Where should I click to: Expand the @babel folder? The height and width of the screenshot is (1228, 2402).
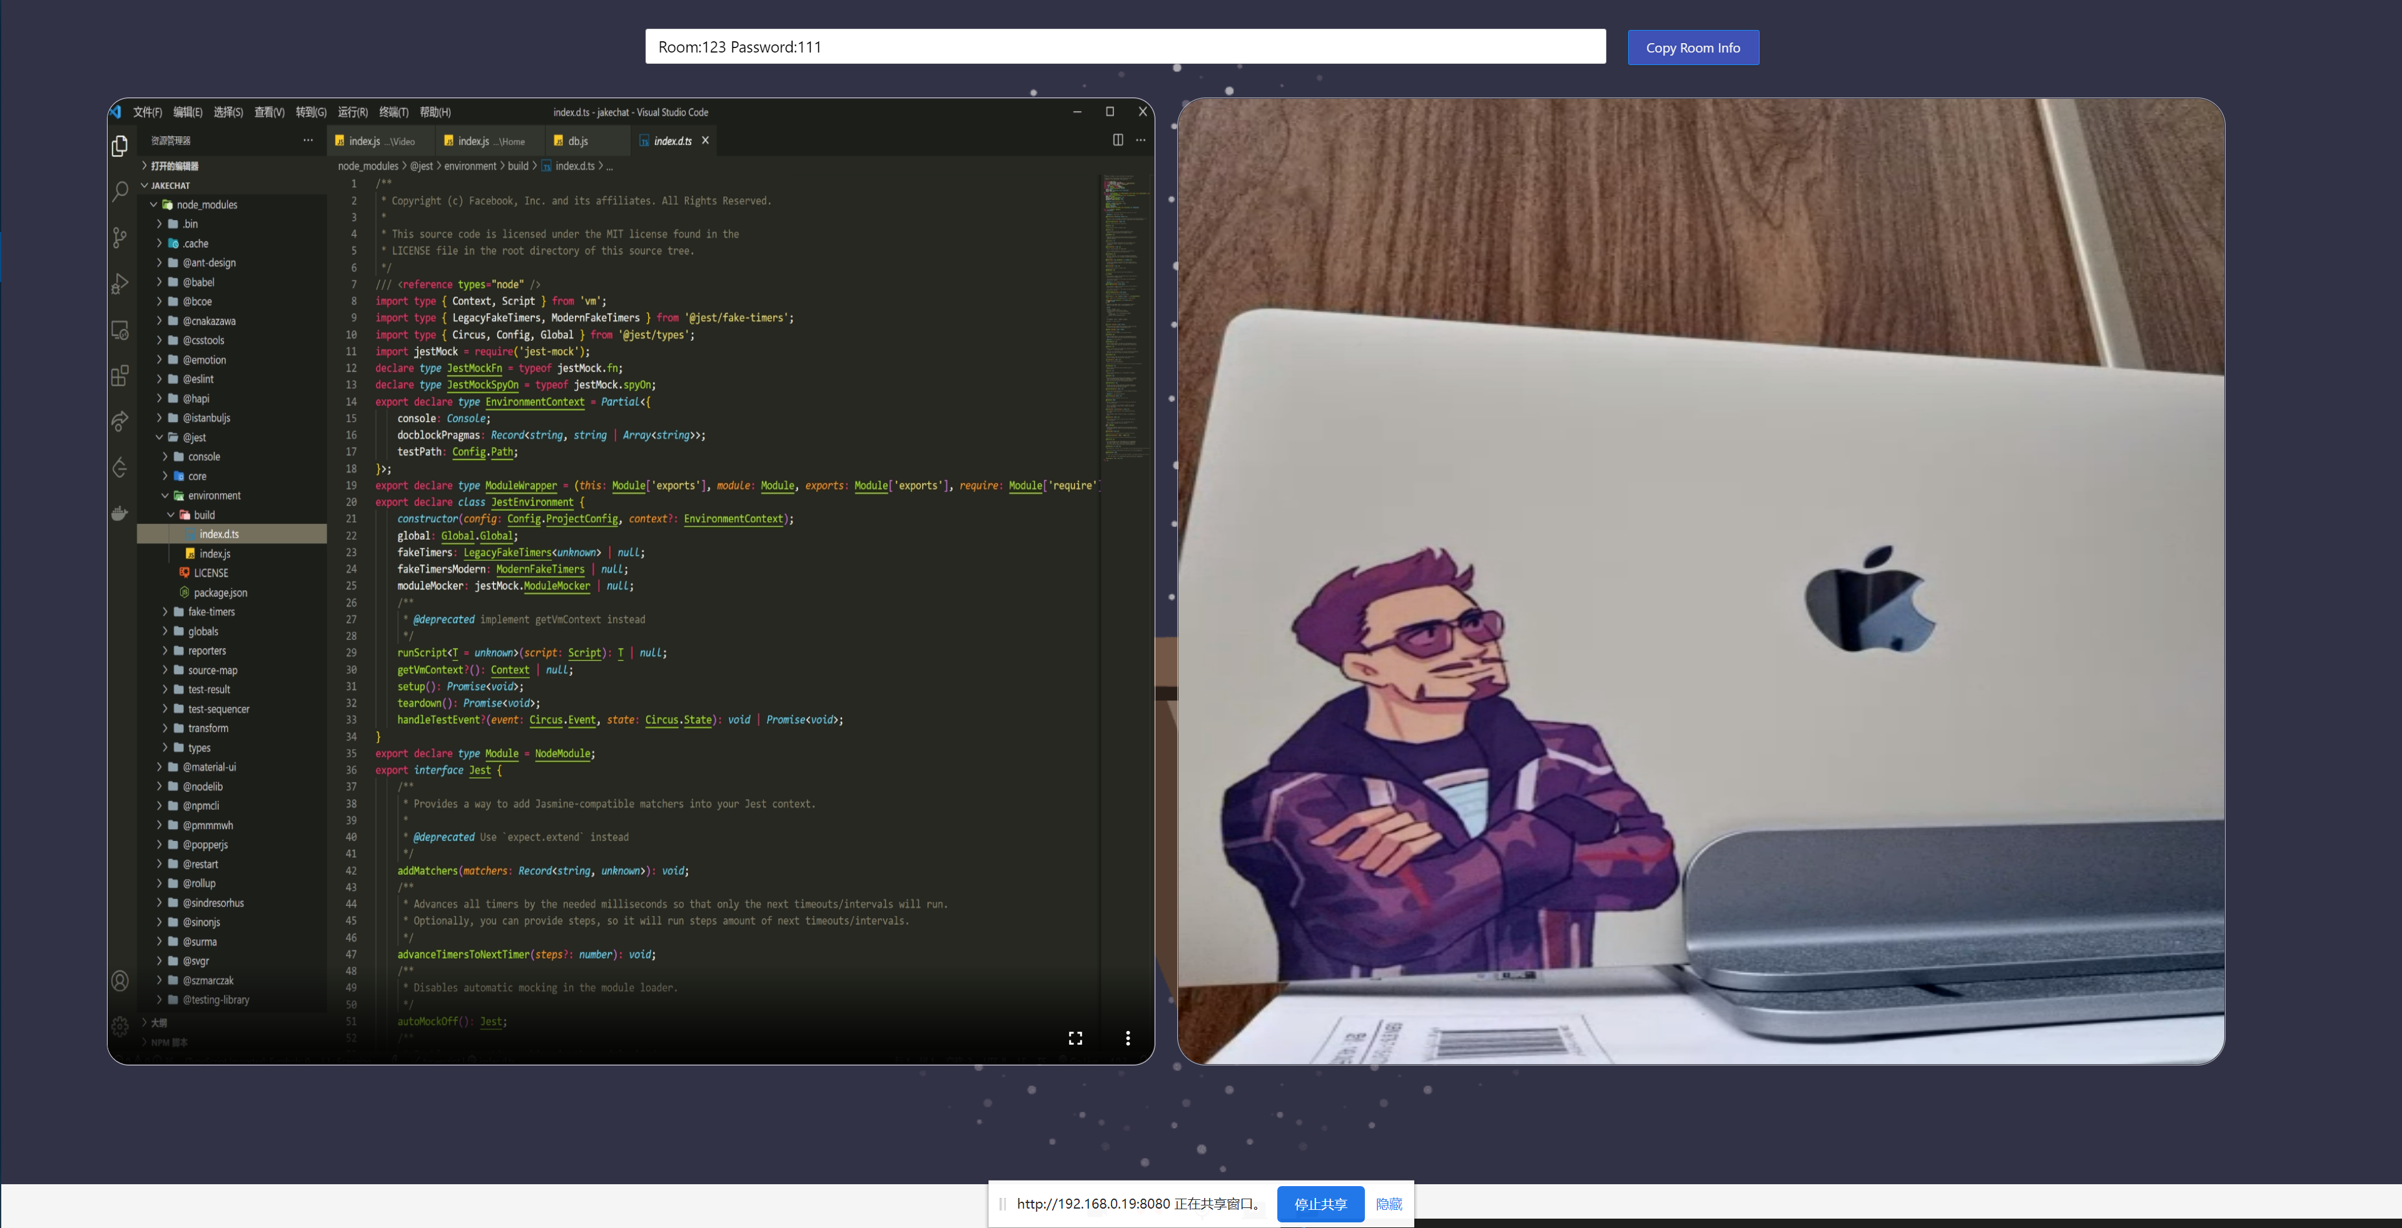pos(198,283)
